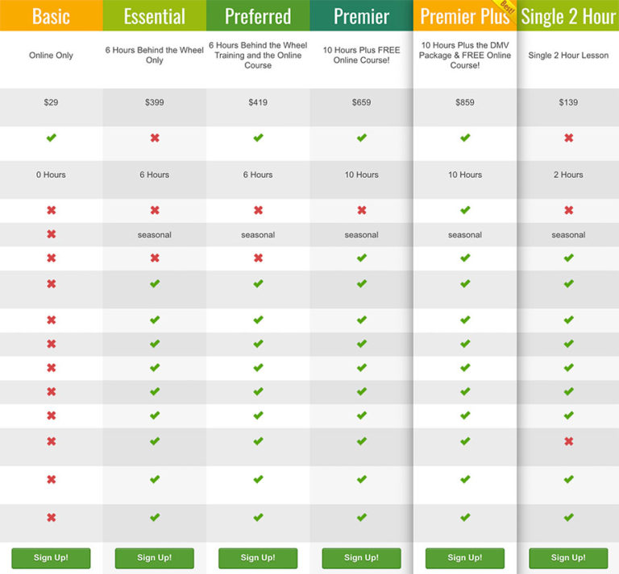Click the $659 price in the Premier column
Screen dimensions: 619x574
(361, 103)
